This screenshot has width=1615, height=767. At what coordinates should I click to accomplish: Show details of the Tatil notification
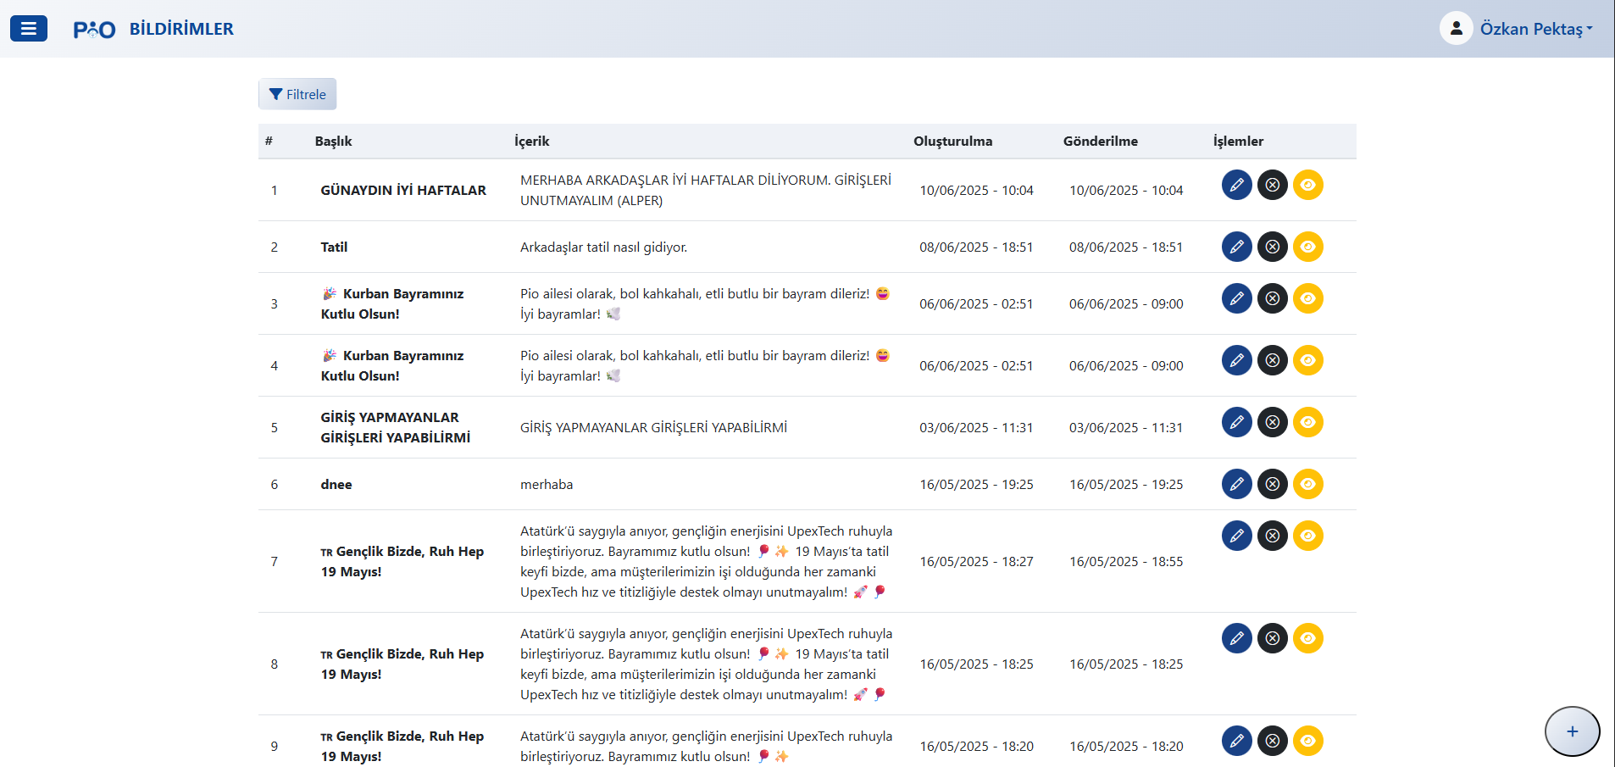pos(1307,247)
